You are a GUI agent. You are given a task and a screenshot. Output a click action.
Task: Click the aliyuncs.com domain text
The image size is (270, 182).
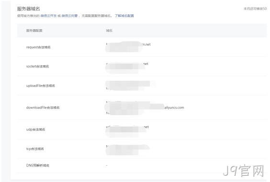(x=174, y=107)
